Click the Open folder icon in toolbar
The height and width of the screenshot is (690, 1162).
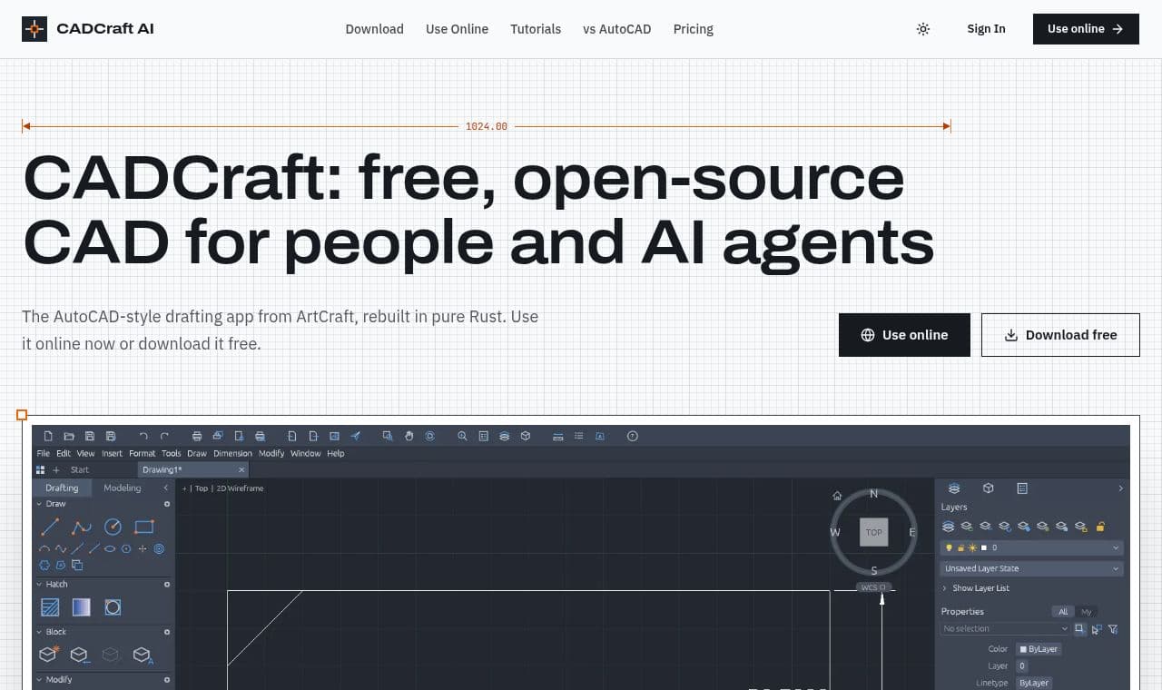[x=69, y=436]
